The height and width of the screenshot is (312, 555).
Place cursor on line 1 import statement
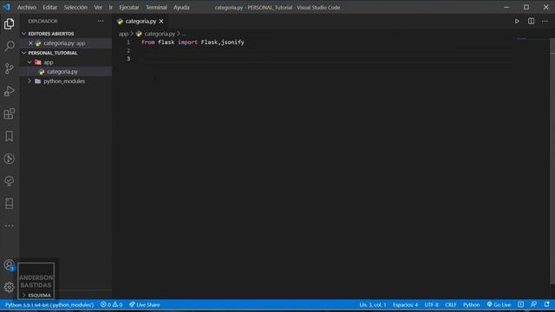click(193, 42)
